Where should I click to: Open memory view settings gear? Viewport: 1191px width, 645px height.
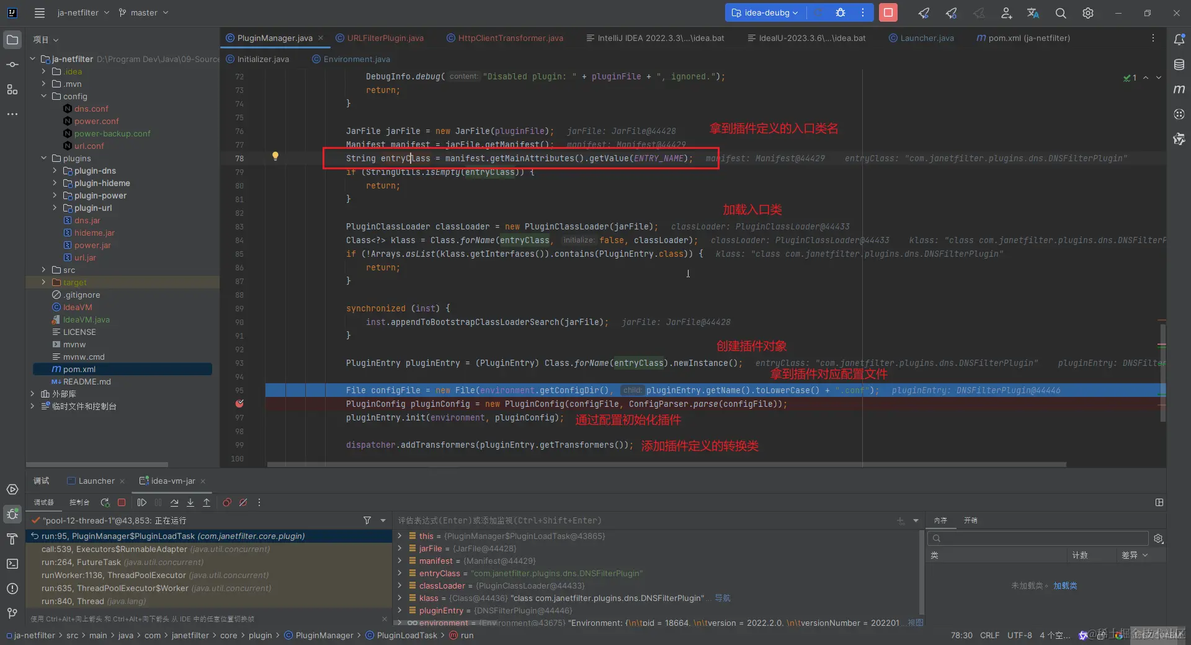tap(1158, 538)
